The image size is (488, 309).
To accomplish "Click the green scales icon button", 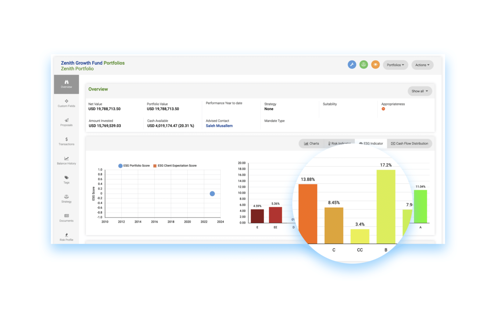I will pyautogui.click(x=364, y=65).
